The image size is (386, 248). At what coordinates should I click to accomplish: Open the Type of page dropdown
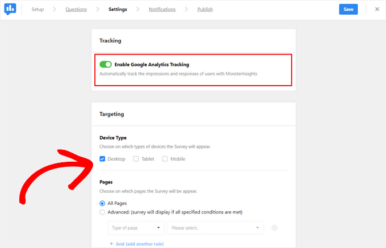[x=136, y=228]
